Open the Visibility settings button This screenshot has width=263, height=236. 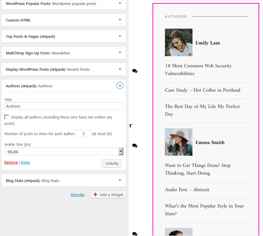[112, 163]
